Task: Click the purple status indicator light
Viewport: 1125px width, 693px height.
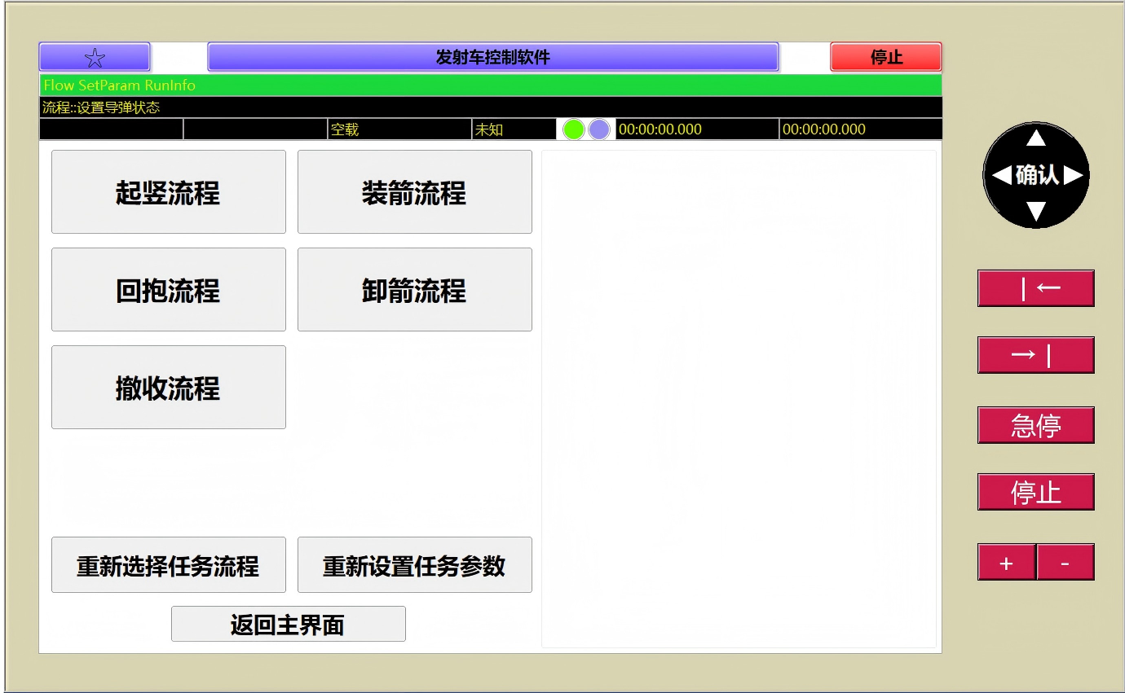Action: point(599,129)
